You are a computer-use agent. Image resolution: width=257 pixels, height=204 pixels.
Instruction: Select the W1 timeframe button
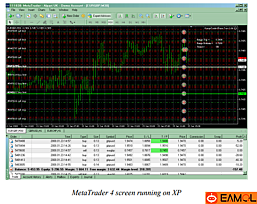[137, 22]
